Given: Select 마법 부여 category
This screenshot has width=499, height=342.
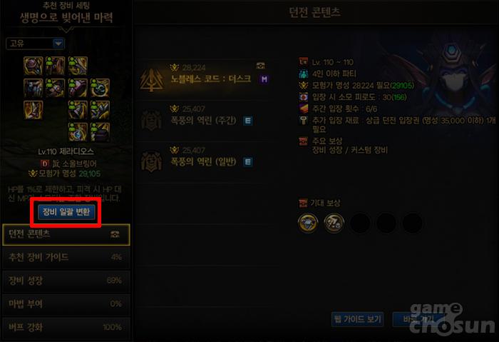Looking at the screenshot, I should pos(66,303).
